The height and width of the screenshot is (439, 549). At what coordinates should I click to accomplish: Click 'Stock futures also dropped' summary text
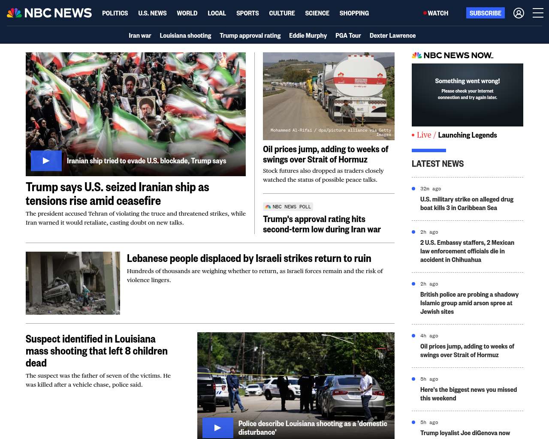pyautogui.click(x=323, y=175)
